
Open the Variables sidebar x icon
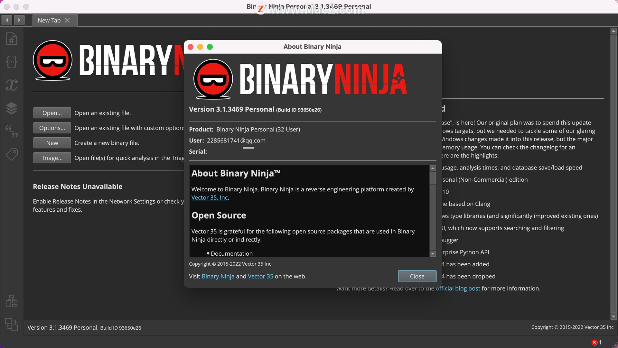tap(12, 85)
